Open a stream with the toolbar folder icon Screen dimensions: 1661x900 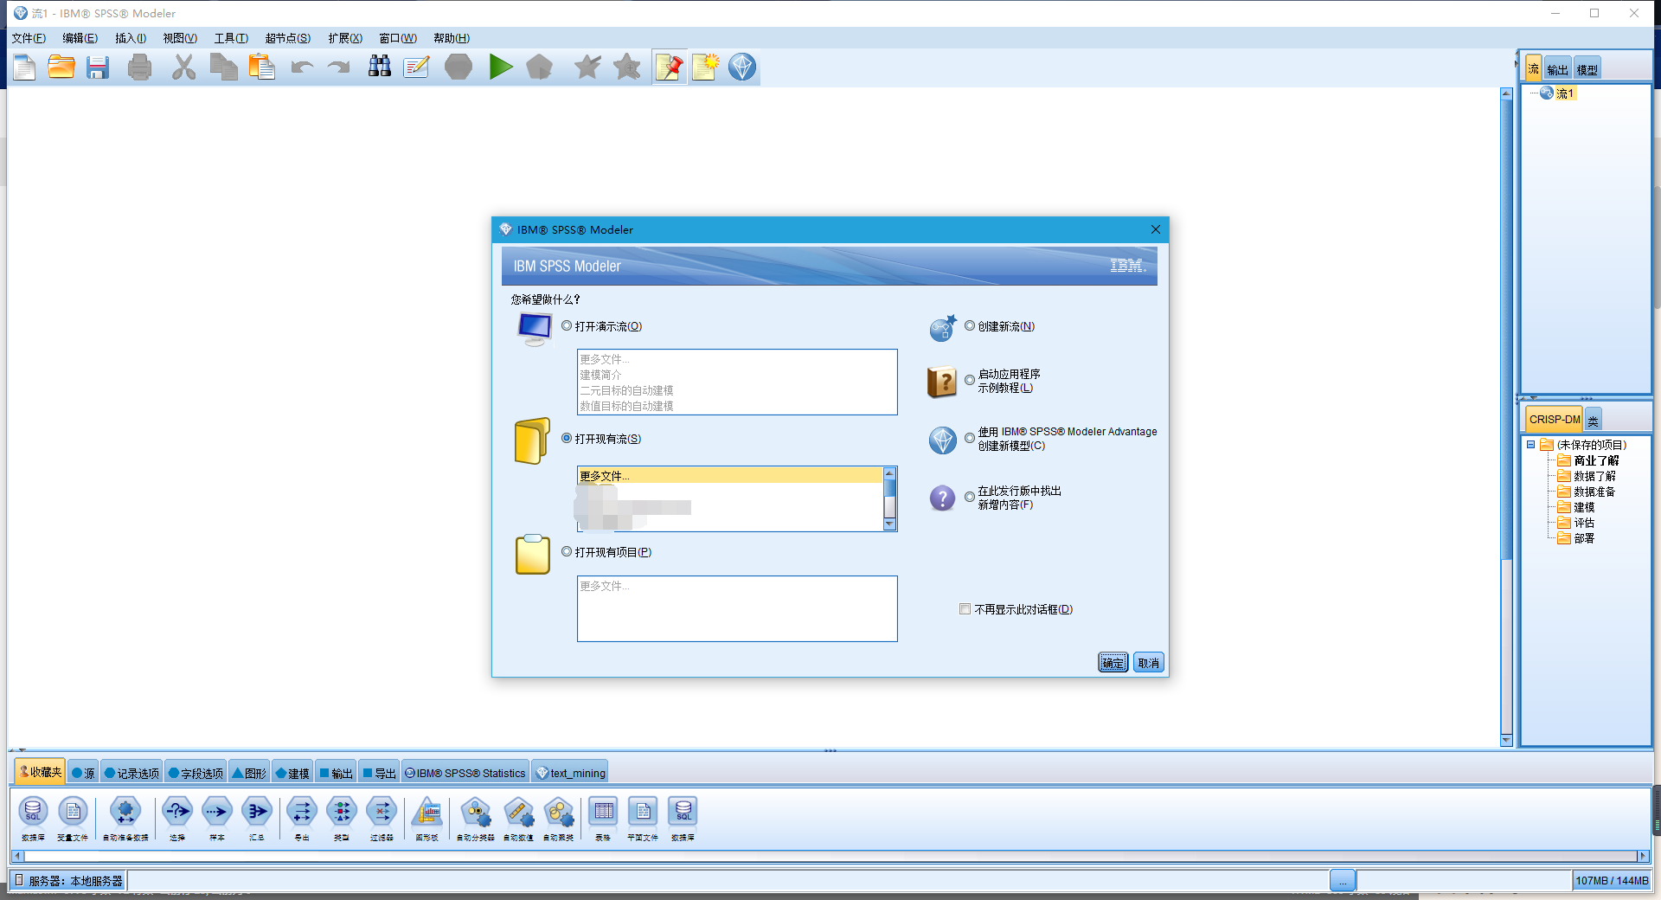tap(61, 67)
